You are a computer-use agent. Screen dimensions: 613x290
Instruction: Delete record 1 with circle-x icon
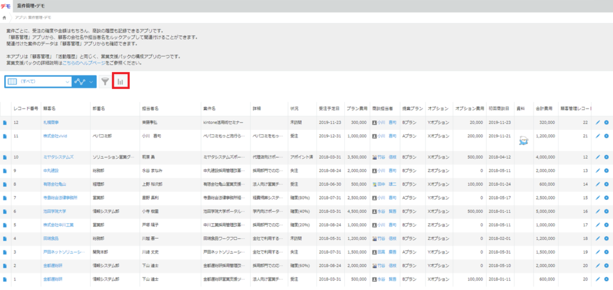(606, 279)
